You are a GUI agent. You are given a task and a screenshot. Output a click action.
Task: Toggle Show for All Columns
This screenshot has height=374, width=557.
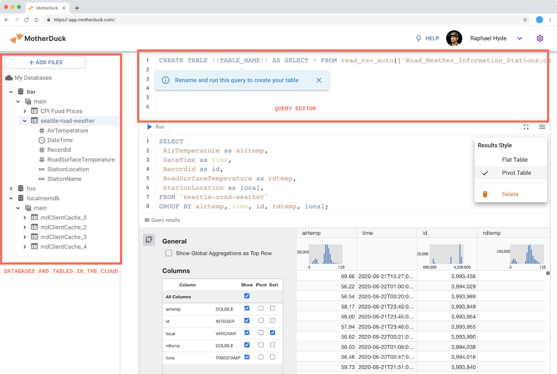pos(247,296)
